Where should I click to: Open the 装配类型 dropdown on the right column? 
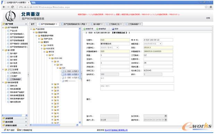point(153,44)
